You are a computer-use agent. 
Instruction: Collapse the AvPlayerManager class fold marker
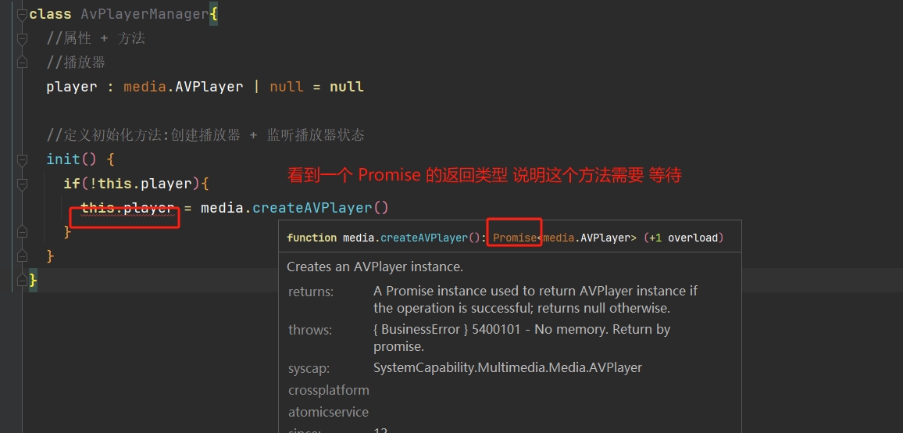pos(22,14)
